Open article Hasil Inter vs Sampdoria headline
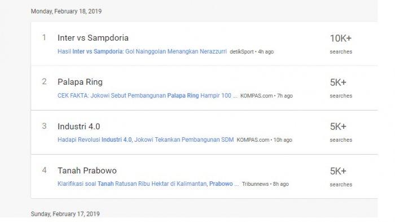Viewport: 395px width, 222px height. (142, 51)
